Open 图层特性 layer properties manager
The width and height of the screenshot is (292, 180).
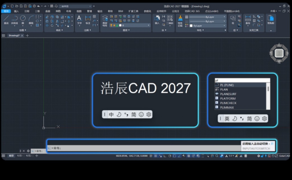click(x=105, y=21)
